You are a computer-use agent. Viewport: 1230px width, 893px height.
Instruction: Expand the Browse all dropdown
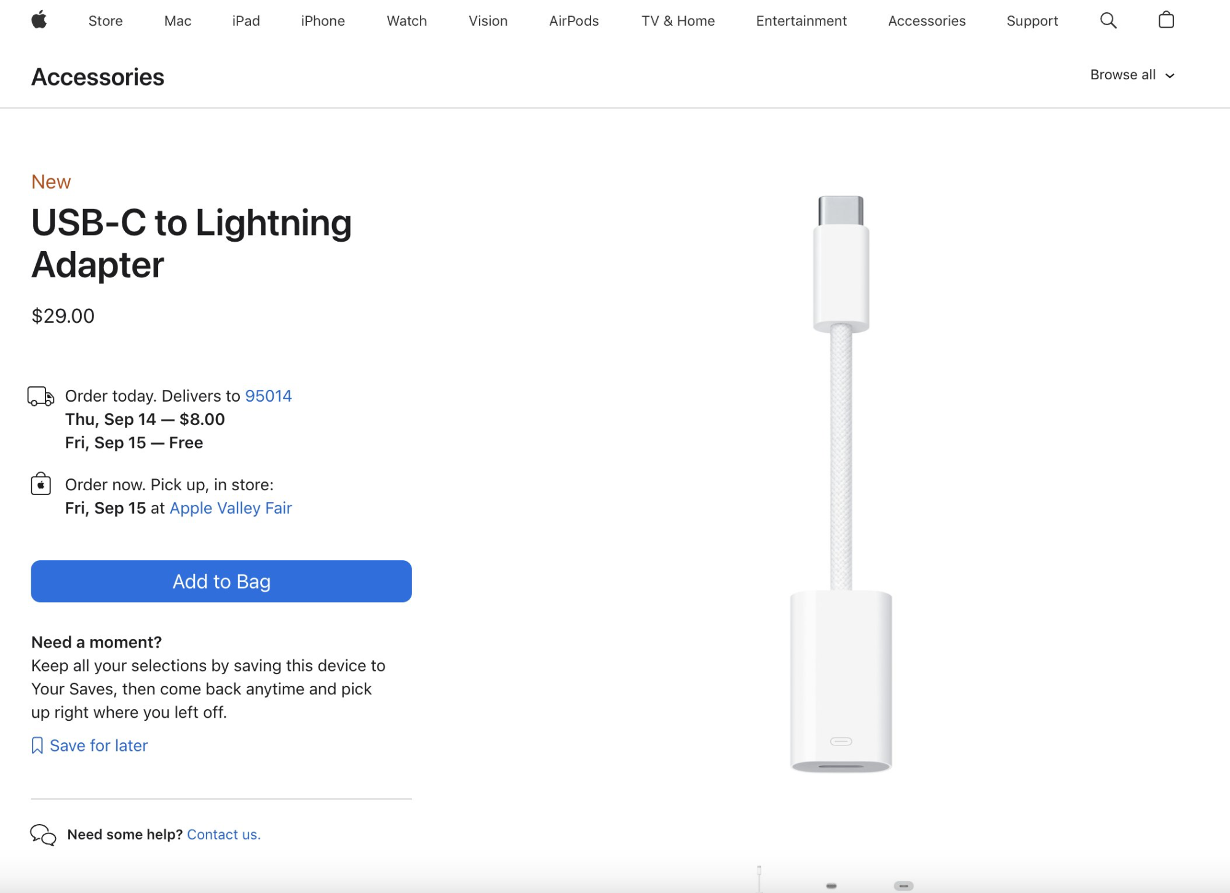click(x=1132, y=75)
